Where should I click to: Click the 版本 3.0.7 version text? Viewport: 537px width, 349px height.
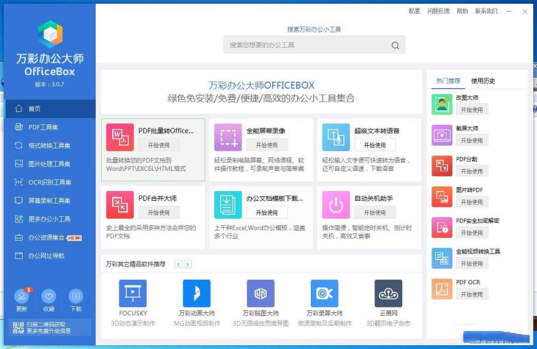(x=49, y=84)
